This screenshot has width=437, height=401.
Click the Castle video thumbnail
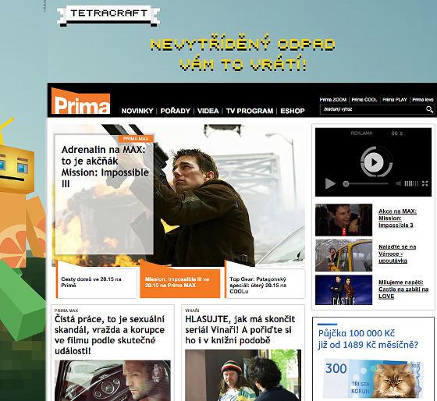(x=343, y=290)
